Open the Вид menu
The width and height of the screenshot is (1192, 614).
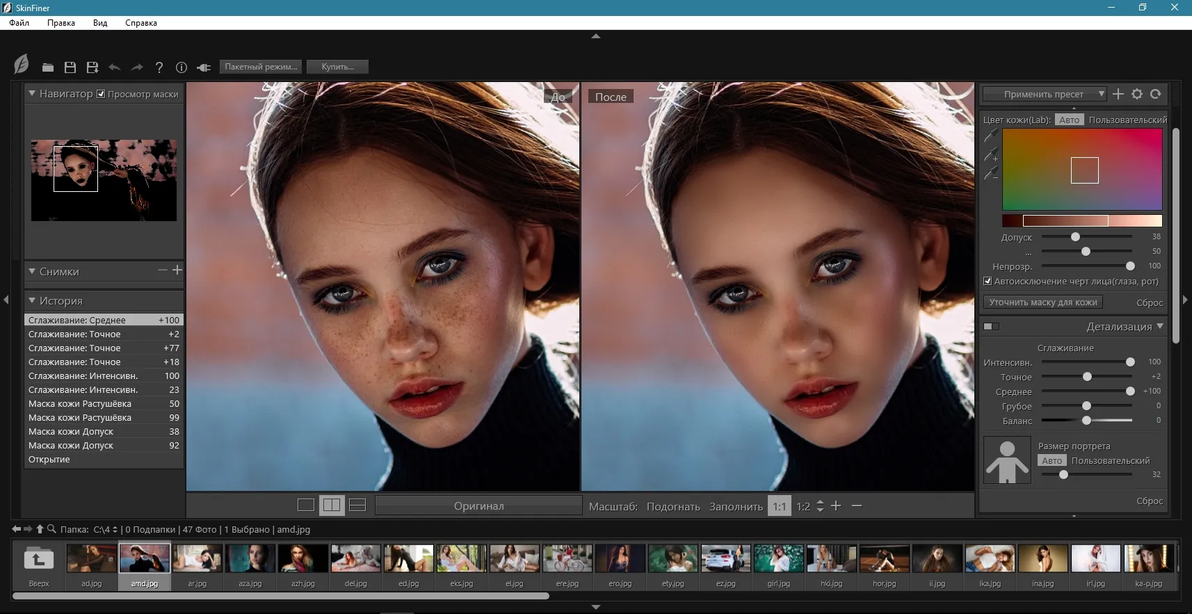100,22
